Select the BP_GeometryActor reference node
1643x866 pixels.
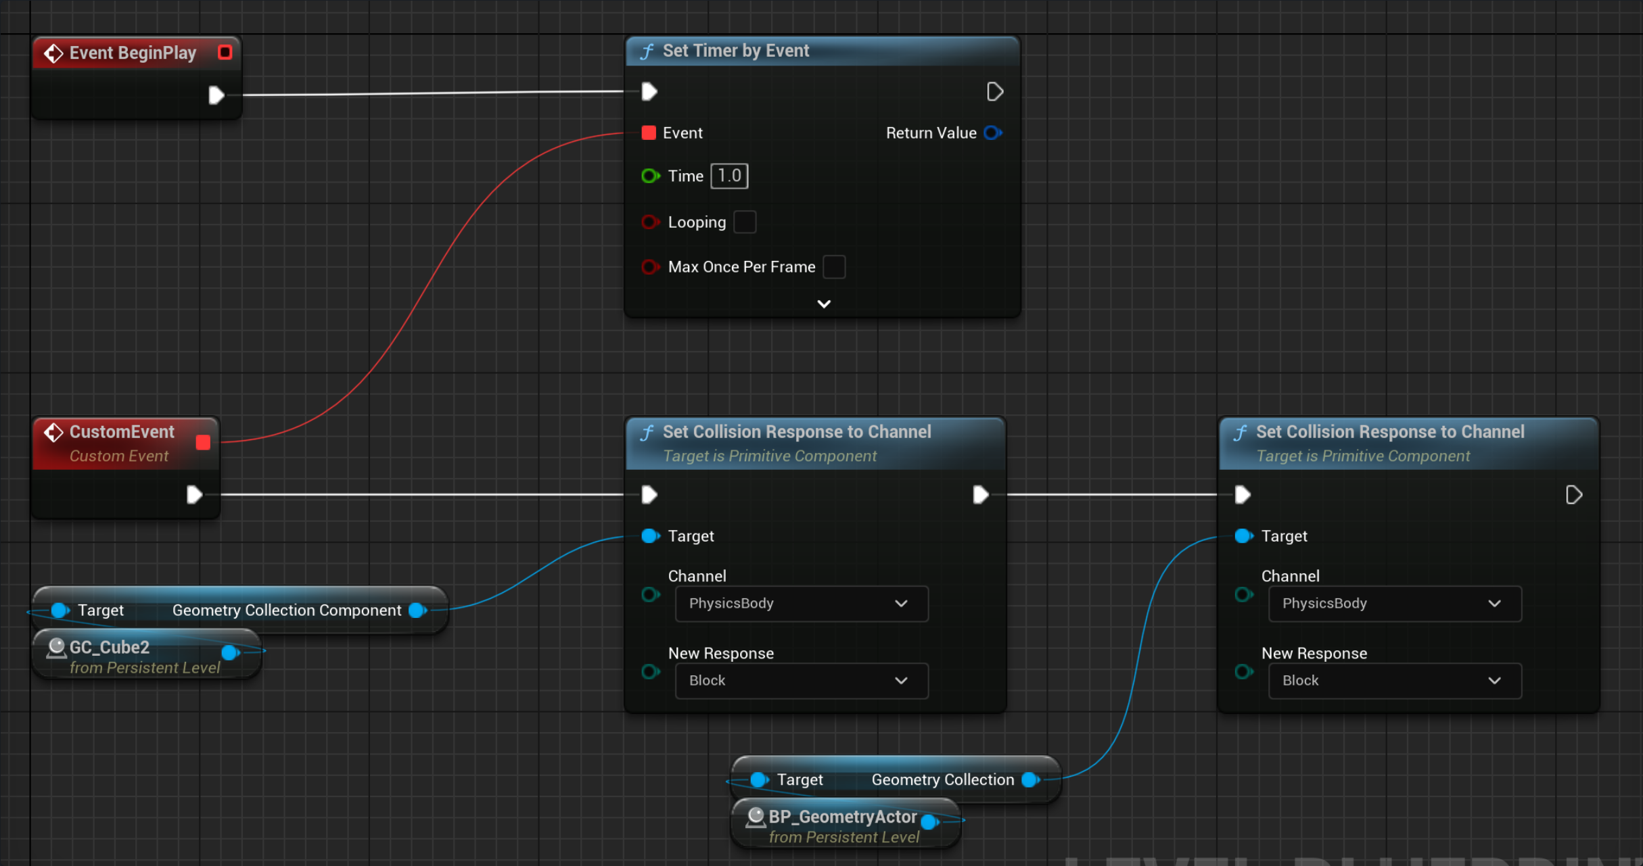point(846,823)
